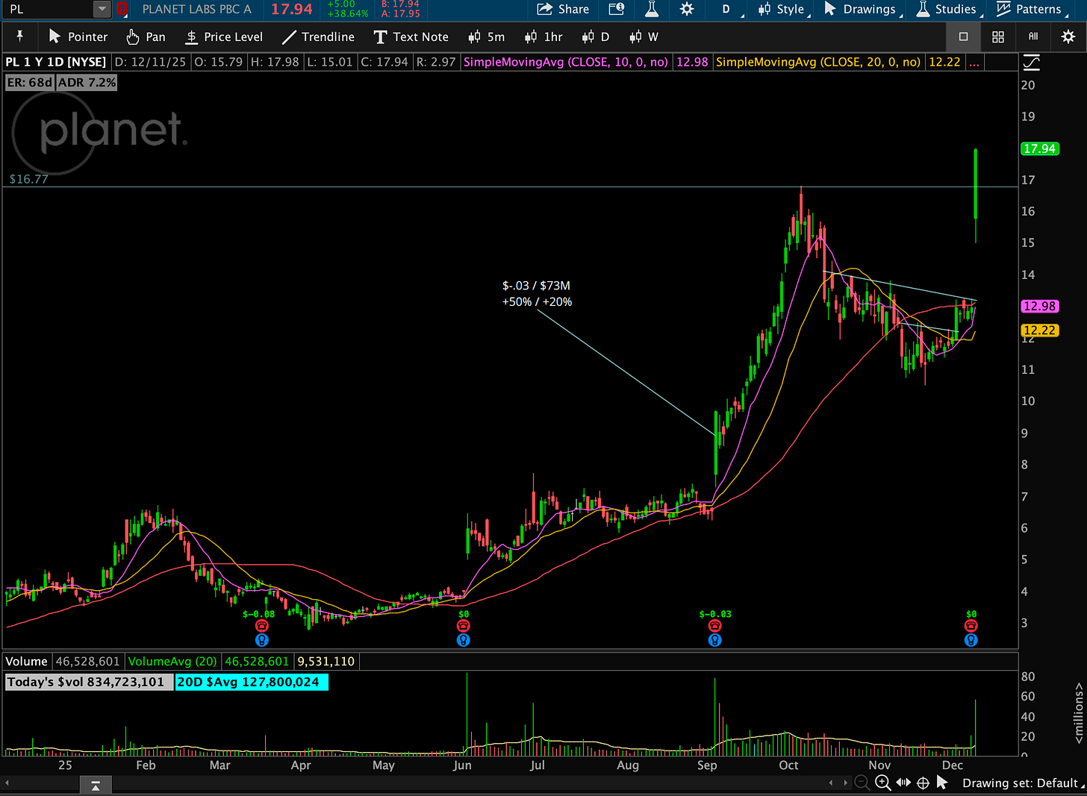Click the pink 12.98 moving average bubble
Image resolution: width=1087 pixels, height=796 pixels.
[1039, 306]
